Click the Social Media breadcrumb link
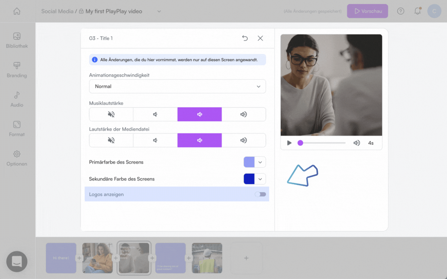This screenshot has width=447, height=279. coord(57,11)
